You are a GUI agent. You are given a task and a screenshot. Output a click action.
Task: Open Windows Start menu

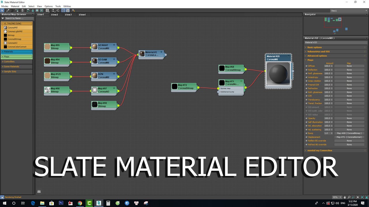pos(5,203)
